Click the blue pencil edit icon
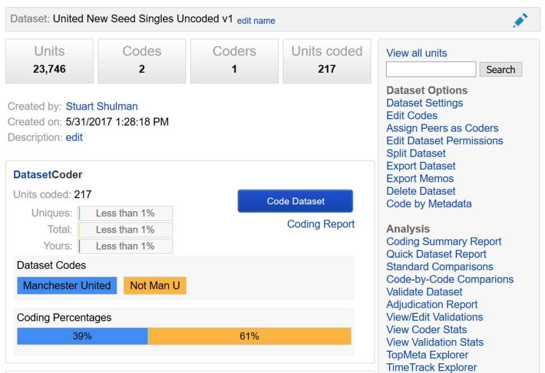The width and height of the screenshot is (545, 373). click(x=520, y=20)
